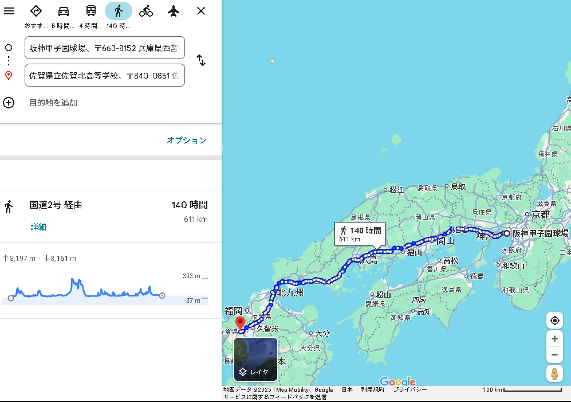Click the 松江 city label on map
The height and width of the screenshot is (402, 571).
coord(396,190)
